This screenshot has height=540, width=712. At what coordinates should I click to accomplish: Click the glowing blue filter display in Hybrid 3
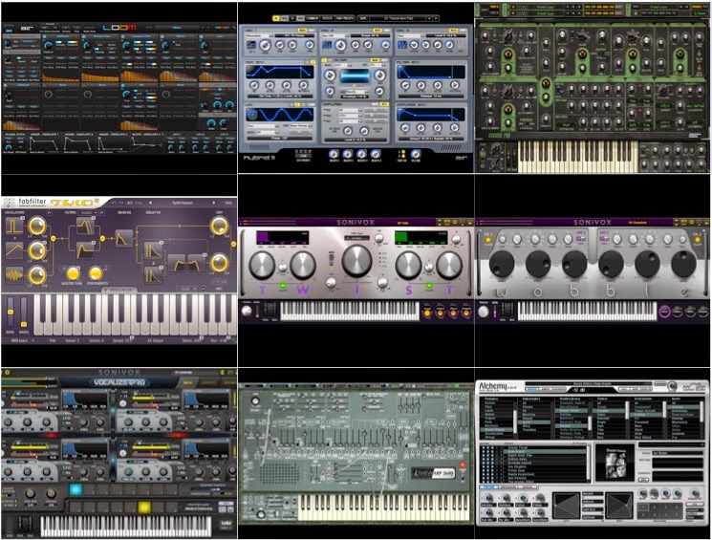pyautogui.click(x=355, y=76)
